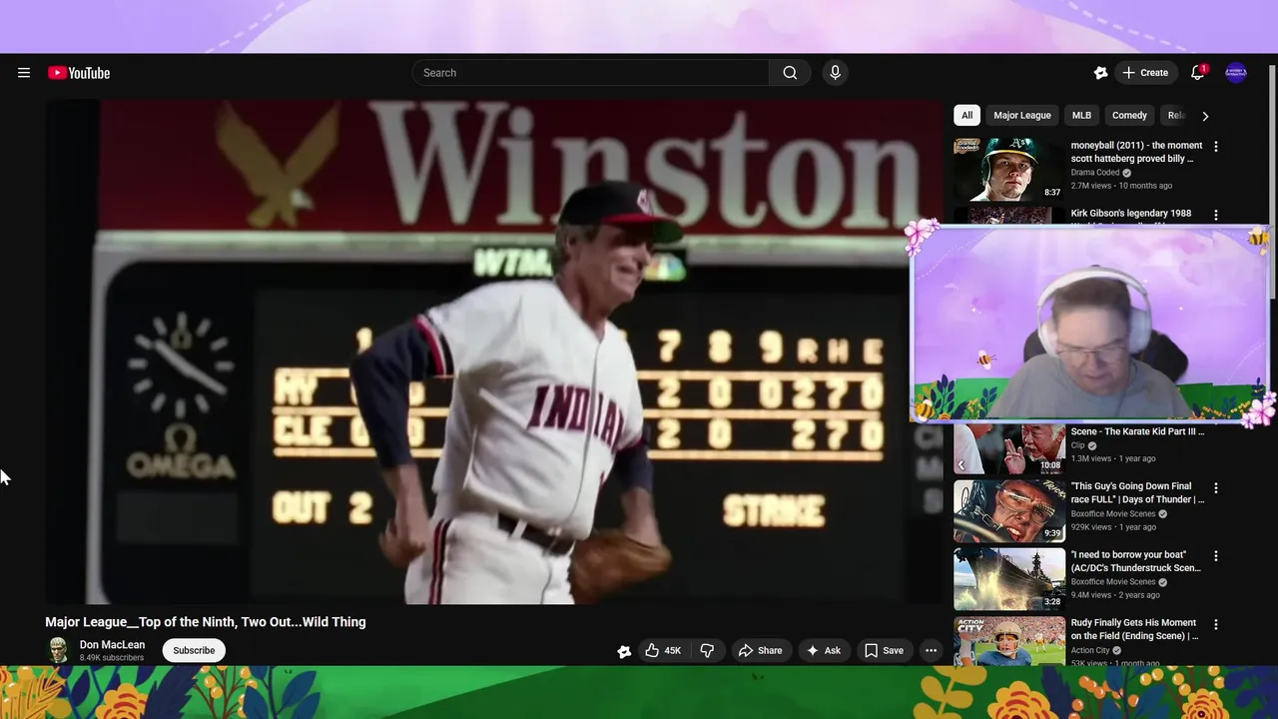Open options for Thunderstruck boat video
This screenshot has width=1278, height=719.
click(x=1215, y=555)
